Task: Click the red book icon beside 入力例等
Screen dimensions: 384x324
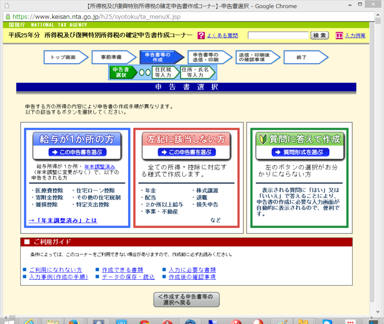Action: (x=339, y=36)
